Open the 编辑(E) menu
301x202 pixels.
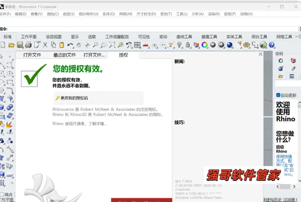coord(21,14)
